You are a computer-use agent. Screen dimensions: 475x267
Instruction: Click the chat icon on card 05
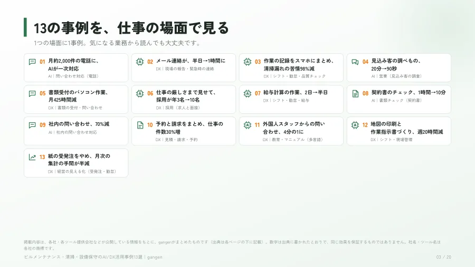(32, 94)
